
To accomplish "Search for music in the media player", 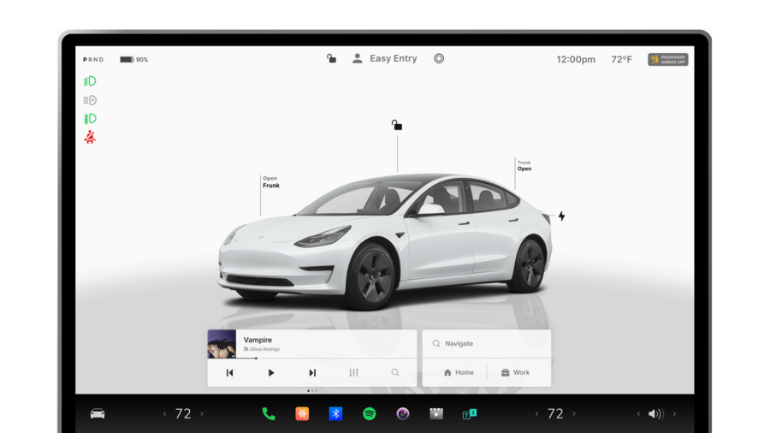I will 395,372.
